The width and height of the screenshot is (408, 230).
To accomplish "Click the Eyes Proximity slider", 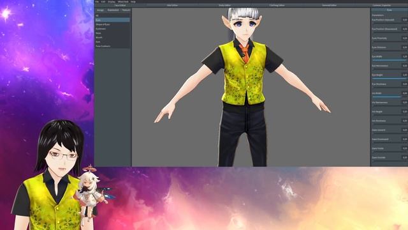I will coord(390,42).
